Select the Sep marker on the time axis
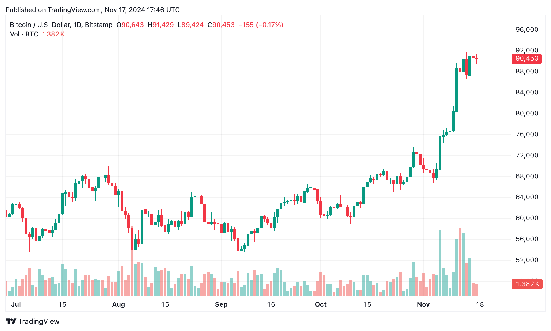Screen dimensions: 551x331 click(221, 304)
